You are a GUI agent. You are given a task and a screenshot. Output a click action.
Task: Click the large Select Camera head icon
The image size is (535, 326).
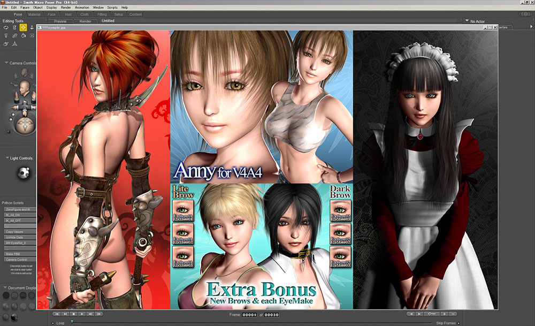coord(25,89)
